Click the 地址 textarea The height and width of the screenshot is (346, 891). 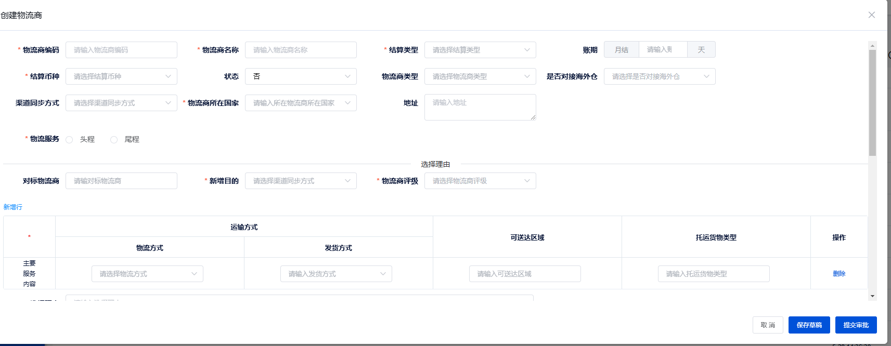click(x=480, y=107)
